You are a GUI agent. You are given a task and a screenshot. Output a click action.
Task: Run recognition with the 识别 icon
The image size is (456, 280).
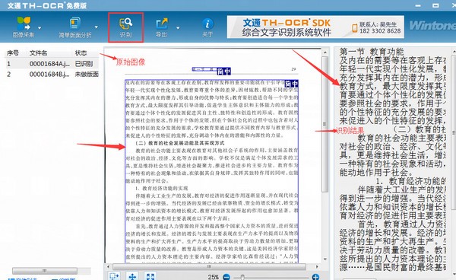tap(125, 24)
